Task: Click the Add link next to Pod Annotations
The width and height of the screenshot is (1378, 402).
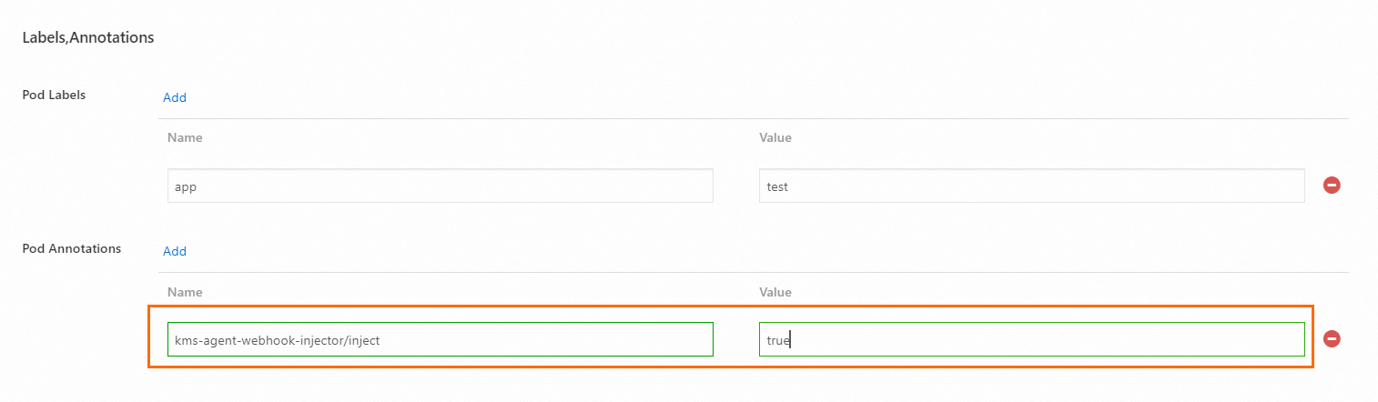Action: (x=175, y=251)
